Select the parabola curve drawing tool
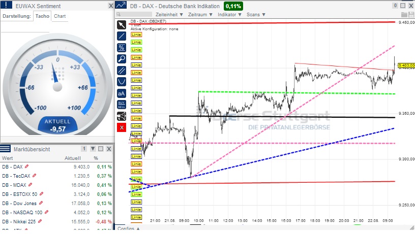415x234 pixels. [122, 82]
